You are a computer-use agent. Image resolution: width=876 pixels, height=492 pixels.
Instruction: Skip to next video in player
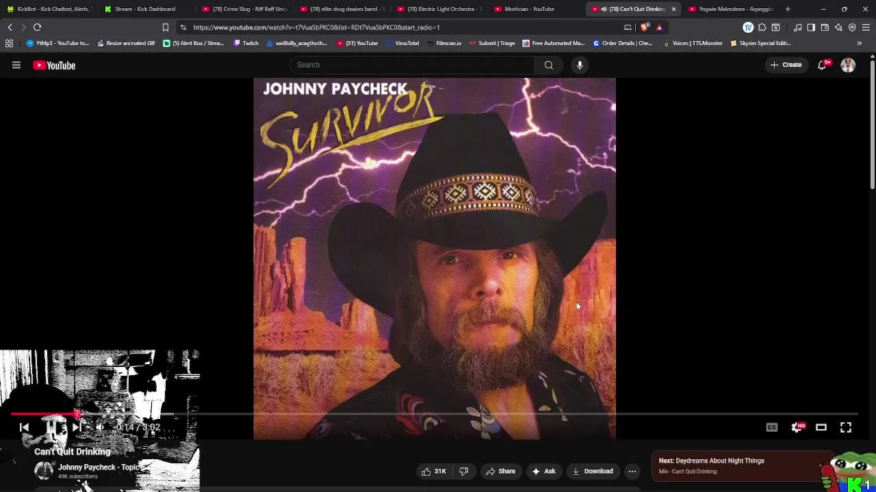77,427
